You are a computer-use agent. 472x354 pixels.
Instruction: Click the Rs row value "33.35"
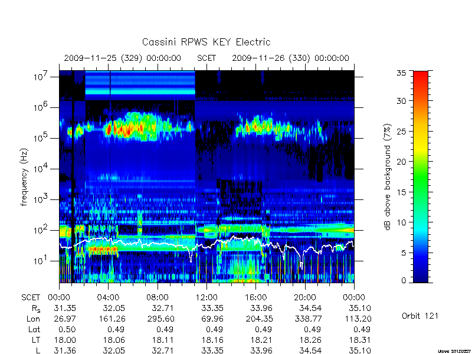pos(212,308)
